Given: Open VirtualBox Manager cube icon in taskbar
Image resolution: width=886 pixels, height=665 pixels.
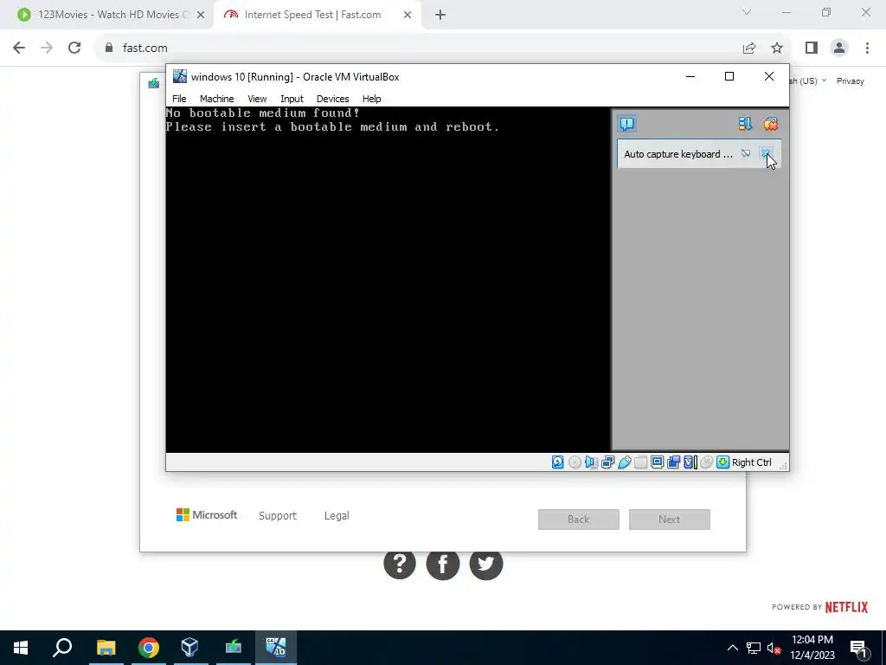Looking at the screenshot, I should tap(190, 648).
